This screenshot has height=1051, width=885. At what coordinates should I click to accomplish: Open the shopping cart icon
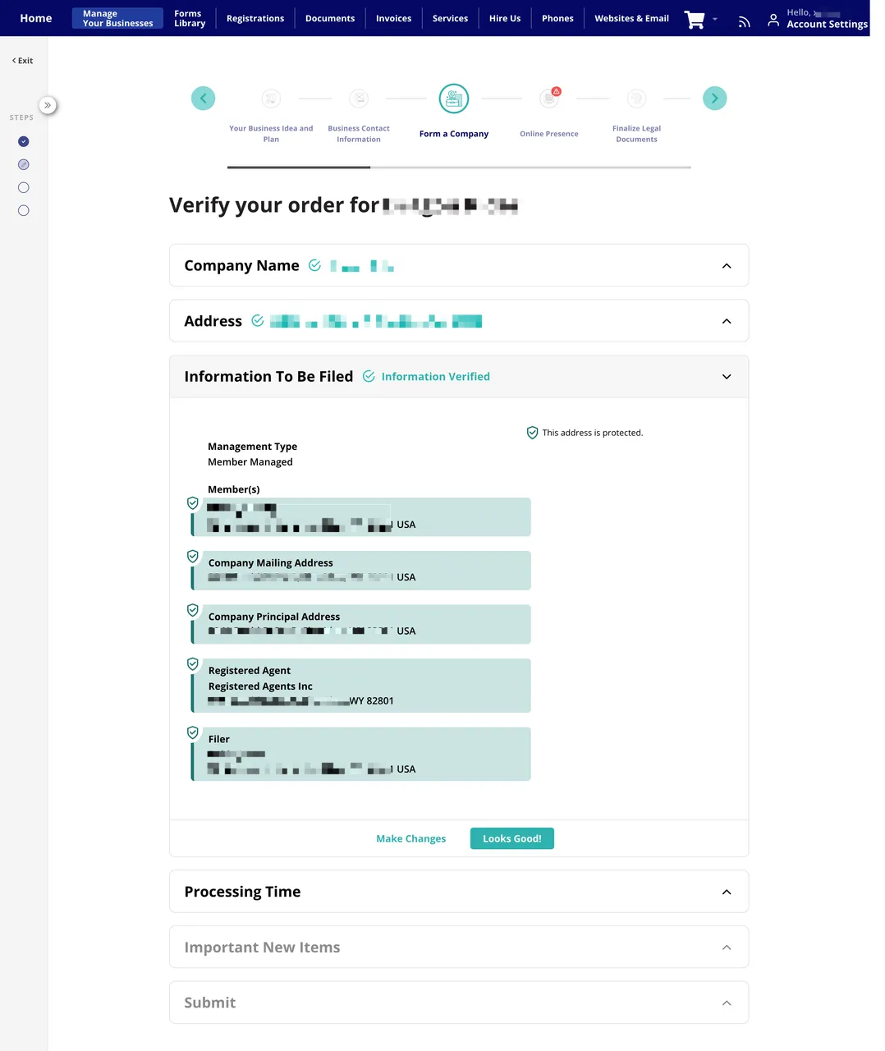(x=695, y=19)
